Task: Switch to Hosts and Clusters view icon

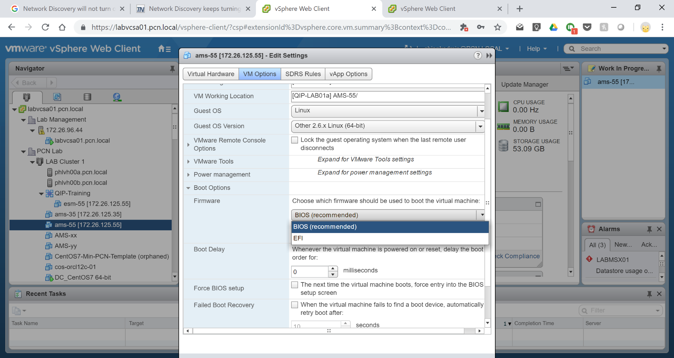Action: 27,97
